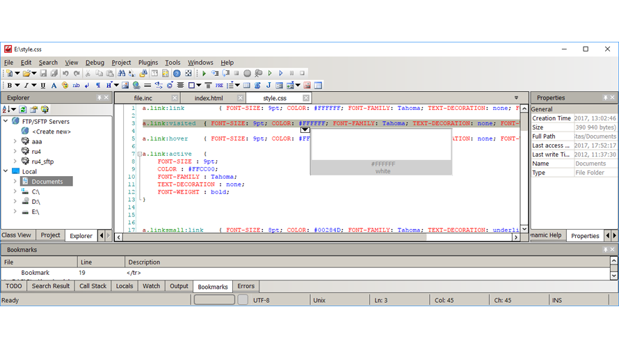Click the Pause debugging icon

[291, 74]
